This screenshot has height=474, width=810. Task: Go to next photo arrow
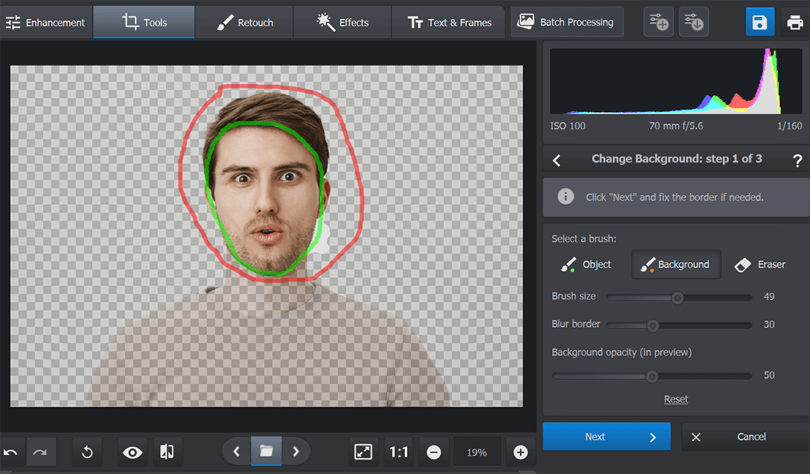[296, 452]
